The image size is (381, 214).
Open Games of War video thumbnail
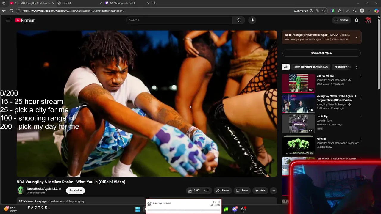pos(298,83)
